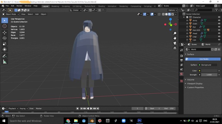Adjust the Strength 1.000 slider
The height and width of the screenshot is (124, 222).
209,75
